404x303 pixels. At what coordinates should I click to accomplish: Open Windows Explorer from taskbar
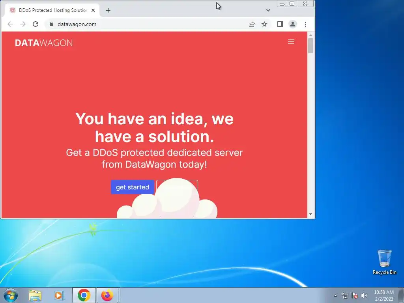tap(35, 295)
